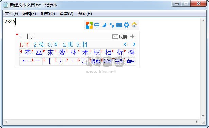Click the 反馈 feedback envelope icon
Screen dimensions: 209x128
pyautogui.click(x=115, y=36)
